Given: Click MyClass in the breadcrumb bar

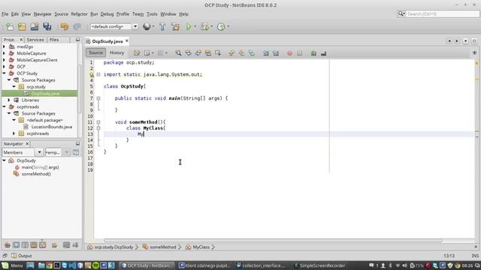Looking at the screenshot, I should tap(201, 247).
